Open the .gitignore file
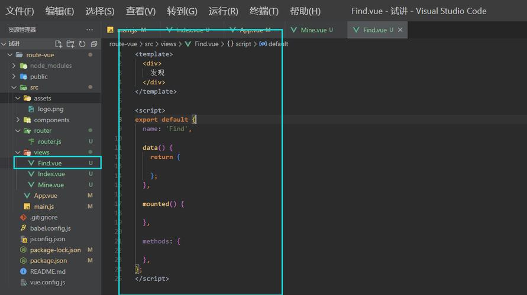 (x=44, y=217)
